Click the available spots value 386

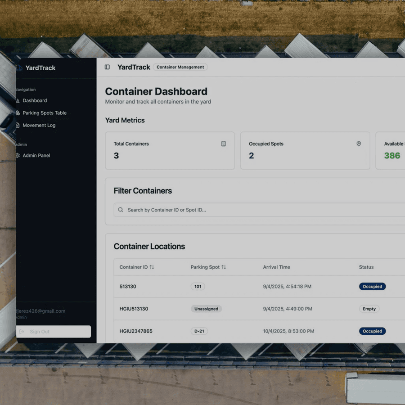point(392,156)
